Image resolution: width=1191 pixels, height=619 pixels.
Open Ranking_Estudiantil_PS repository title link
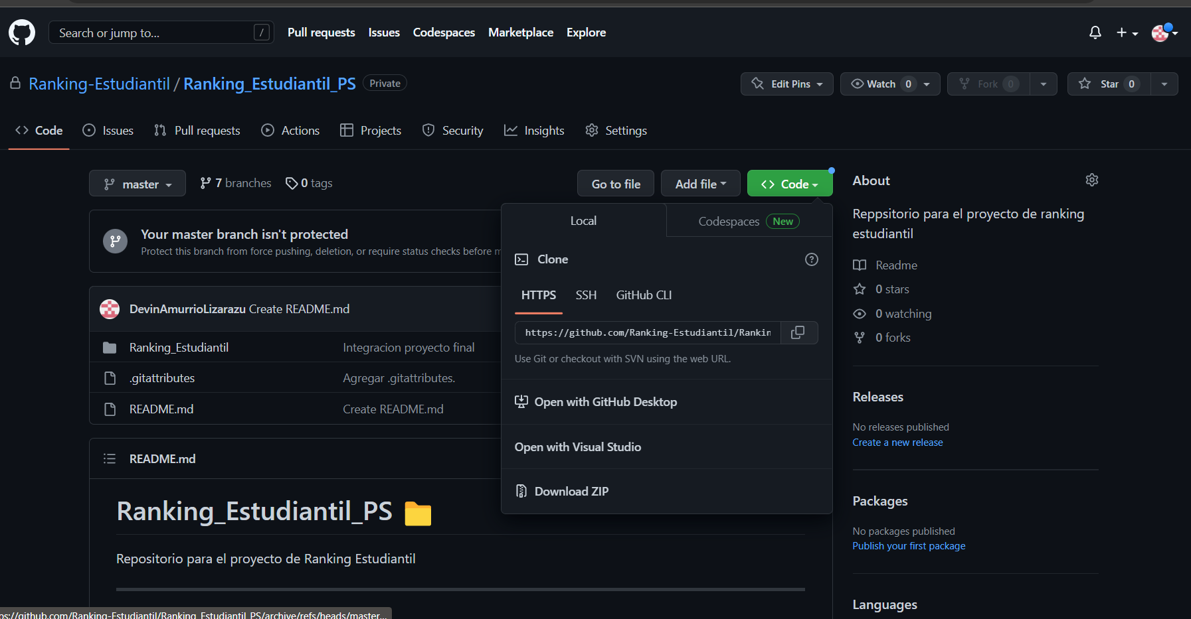(x=270, y=84)
